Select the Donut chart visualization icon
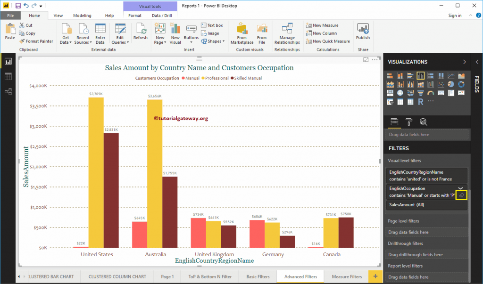This screenshot has height=284, width=483. click(x=461, y=84)
